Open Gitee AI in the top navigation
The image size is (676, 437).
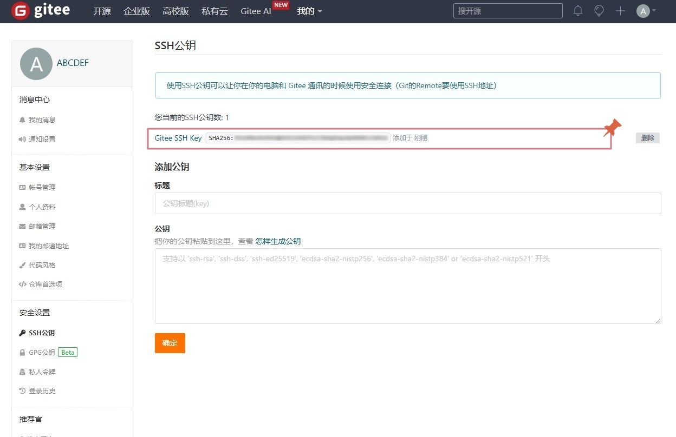click(256, 11)
